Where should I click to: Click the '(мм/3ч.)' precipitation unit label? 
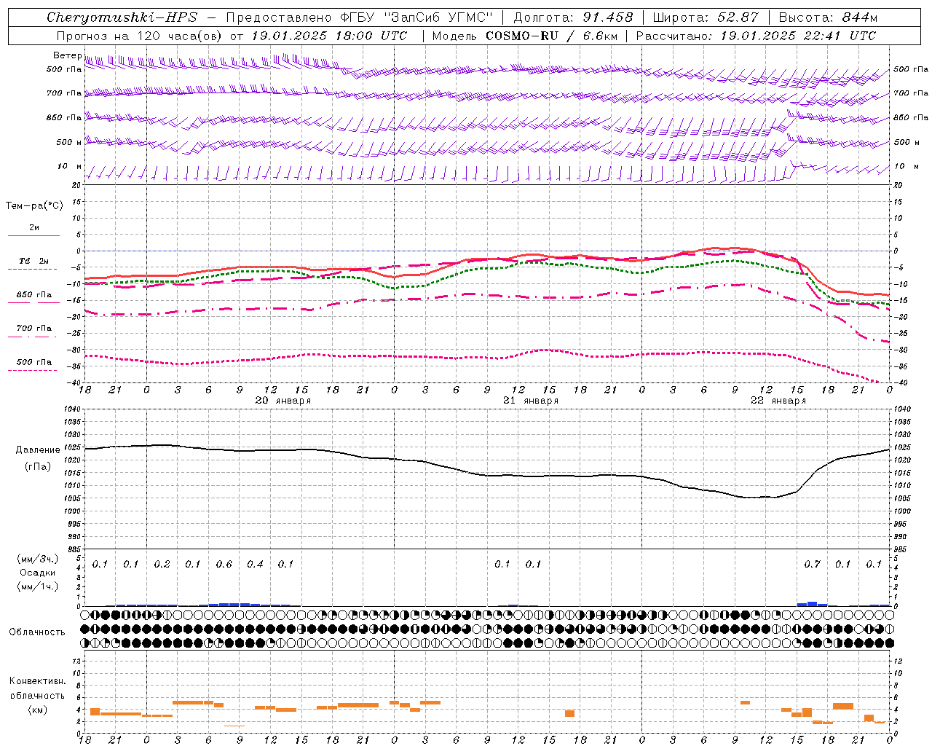point(37,559)
